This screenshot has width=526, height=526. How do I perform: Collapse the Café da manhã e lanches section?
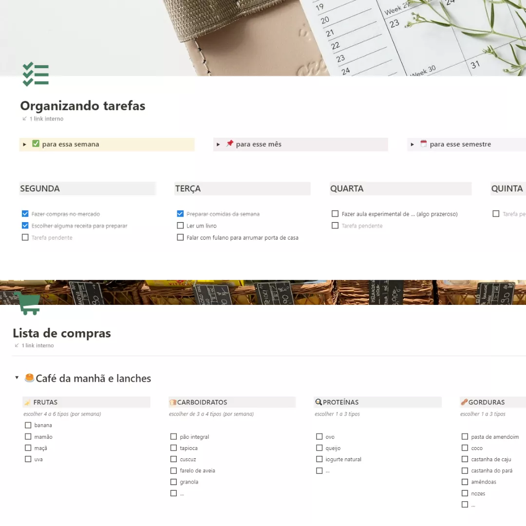click(17, 378)
